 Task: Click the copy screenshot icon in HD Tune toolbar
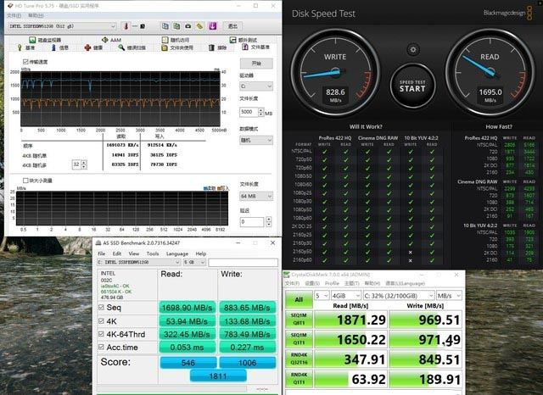click(176, 26)
